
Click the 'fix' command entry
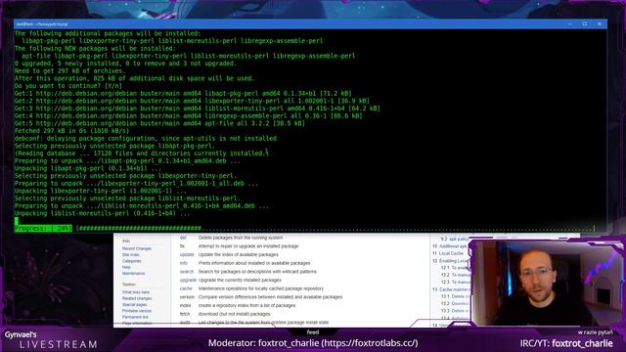(182, 246)
